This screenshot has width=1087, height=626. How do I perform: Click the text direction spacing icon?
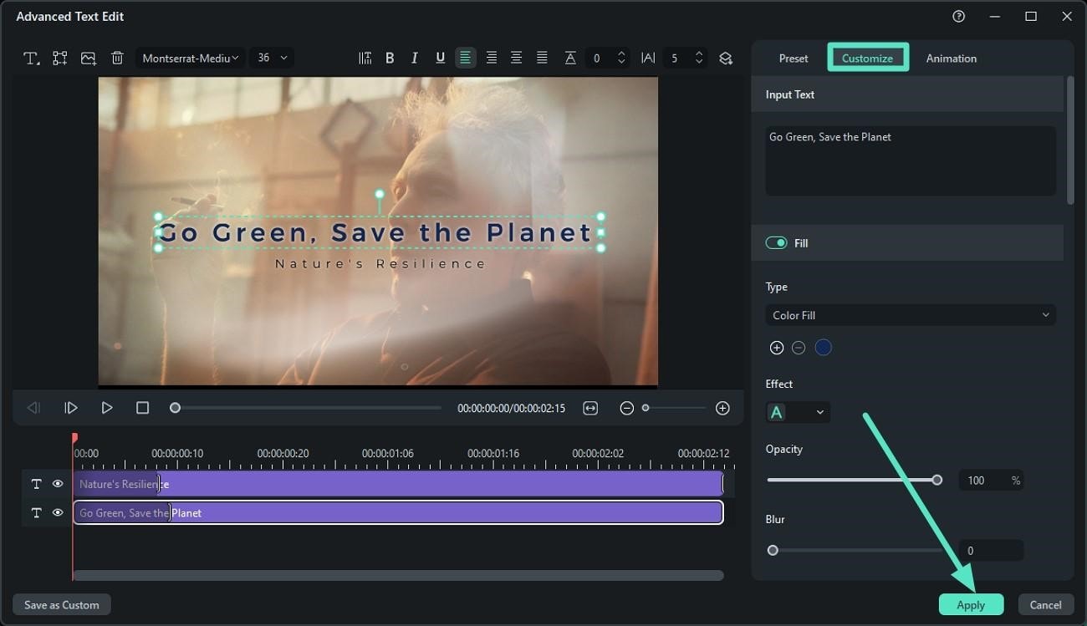pyautogui.click(x=365, y=59)
